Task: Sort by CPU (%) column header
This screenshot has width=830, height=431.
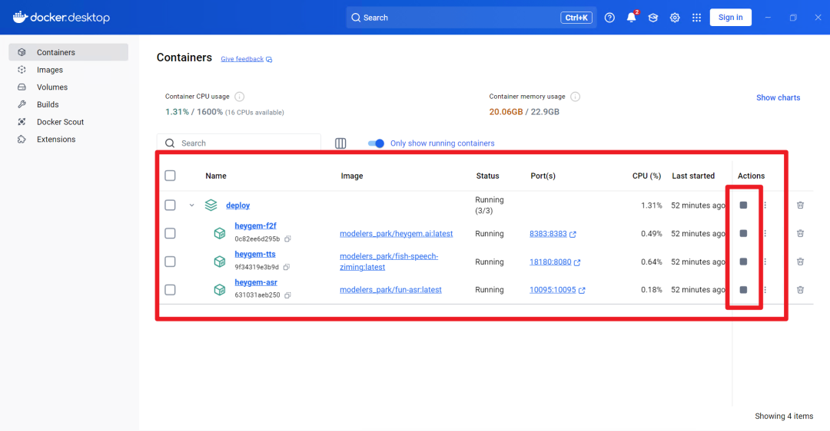Action: 646,176
